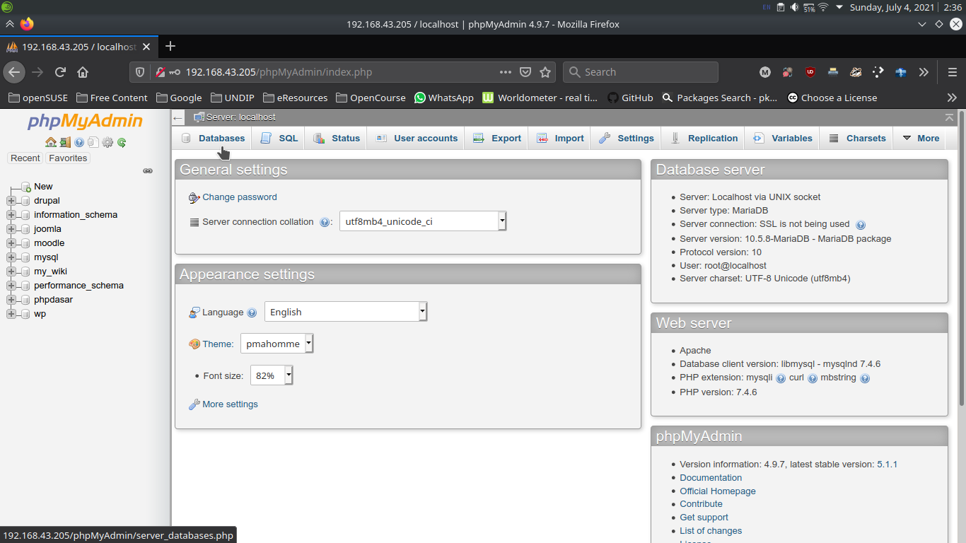Click the help icon after mysqli
Screen dimensions: 966x543
click(781, 378)
